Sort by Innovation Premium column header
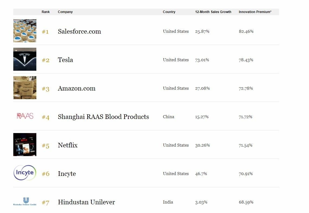Image resolution: width=309 pixels, height=213 pixels. tap(255, 12)
